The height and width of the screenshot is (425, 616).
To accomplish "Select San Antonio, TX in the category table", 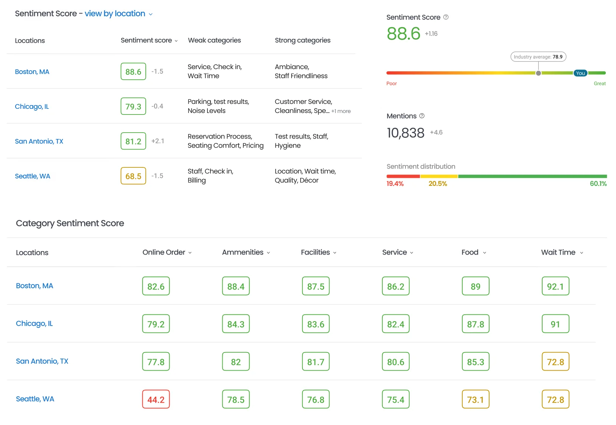I will 42,361.
